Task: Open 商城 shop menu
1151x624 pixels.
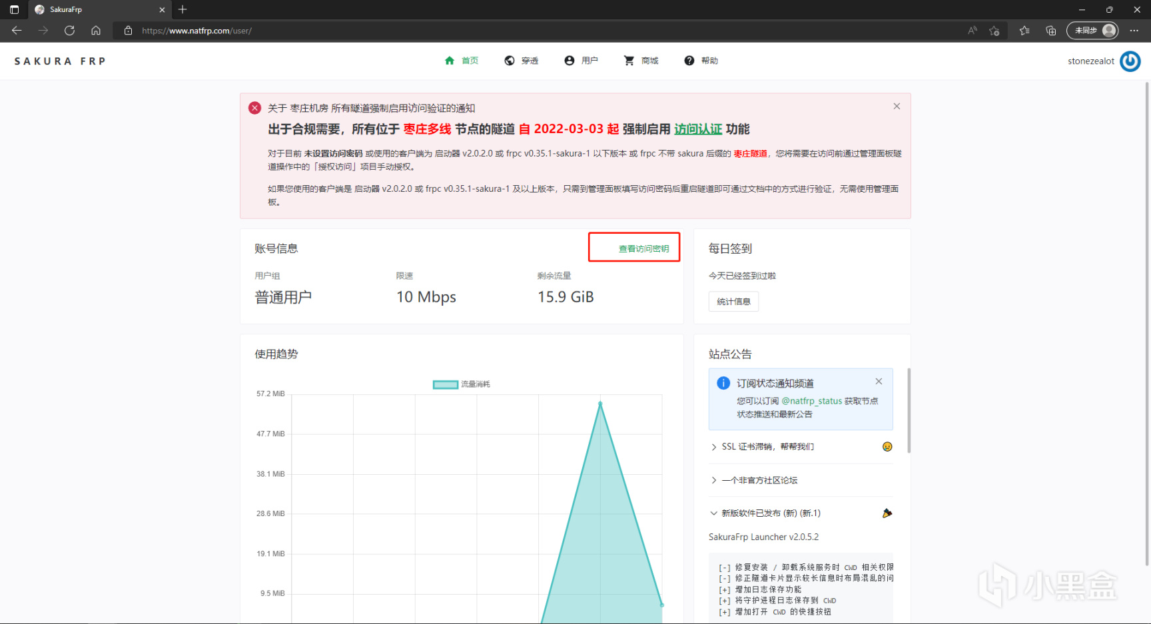Action: (641, 61)
